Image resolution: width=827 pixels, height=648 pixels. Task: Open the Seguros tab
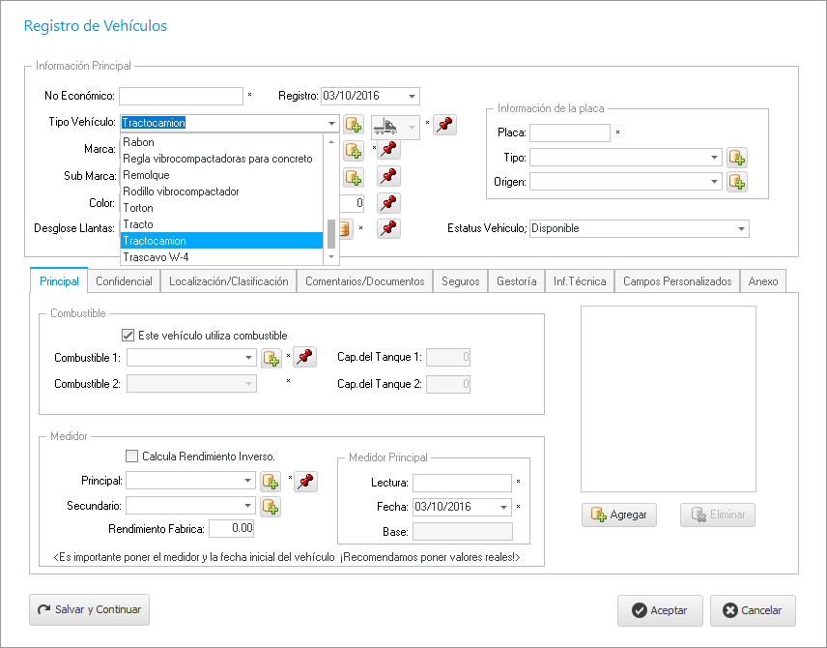click(x=460, y=281)
